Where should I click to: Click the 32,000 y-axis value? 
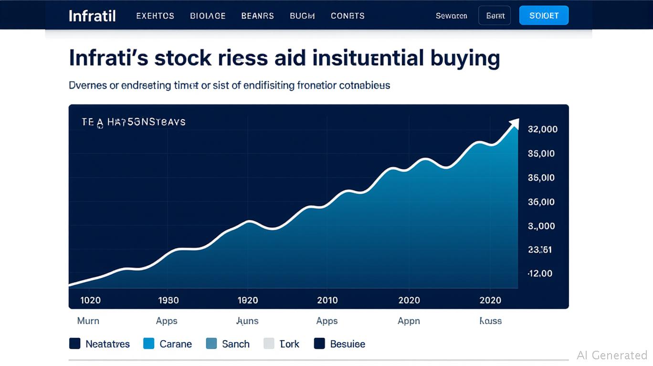coord(543,129)
